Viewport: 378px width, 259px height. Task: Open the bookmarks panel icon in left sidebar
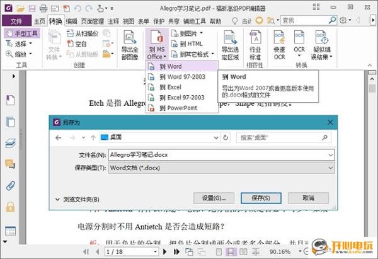(10, 100)
